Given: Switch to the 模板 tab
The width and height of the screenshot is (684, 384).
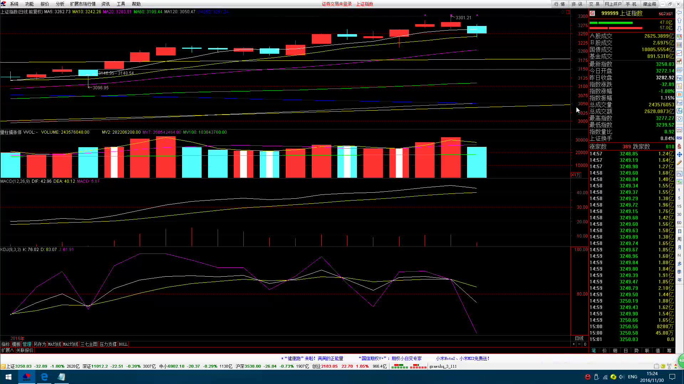Looking at the screenshot, I should click(16, 344).
